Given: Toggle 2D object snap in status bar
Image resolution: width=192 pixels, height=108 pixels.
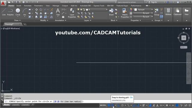Looking at the screenshot, I should pos(138,105).
